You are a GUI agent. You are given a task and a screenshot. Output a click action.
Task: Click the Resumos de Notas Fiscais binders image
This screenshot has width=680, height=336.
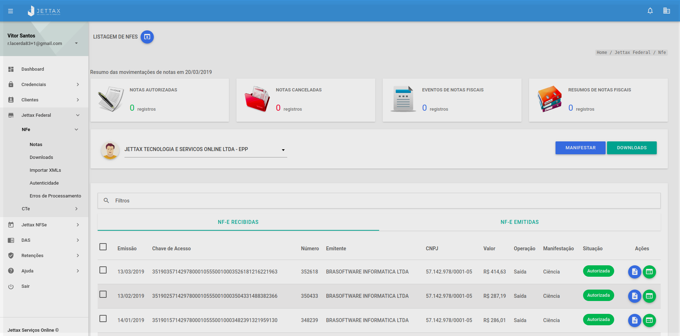550,99
